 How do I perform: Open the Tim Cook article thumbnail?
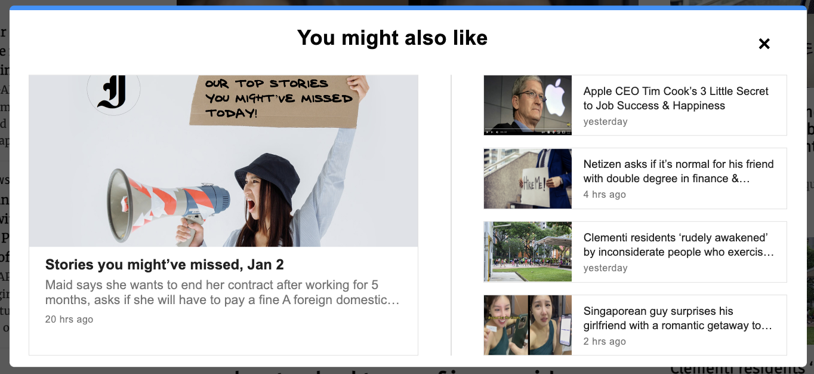point(528,105)
